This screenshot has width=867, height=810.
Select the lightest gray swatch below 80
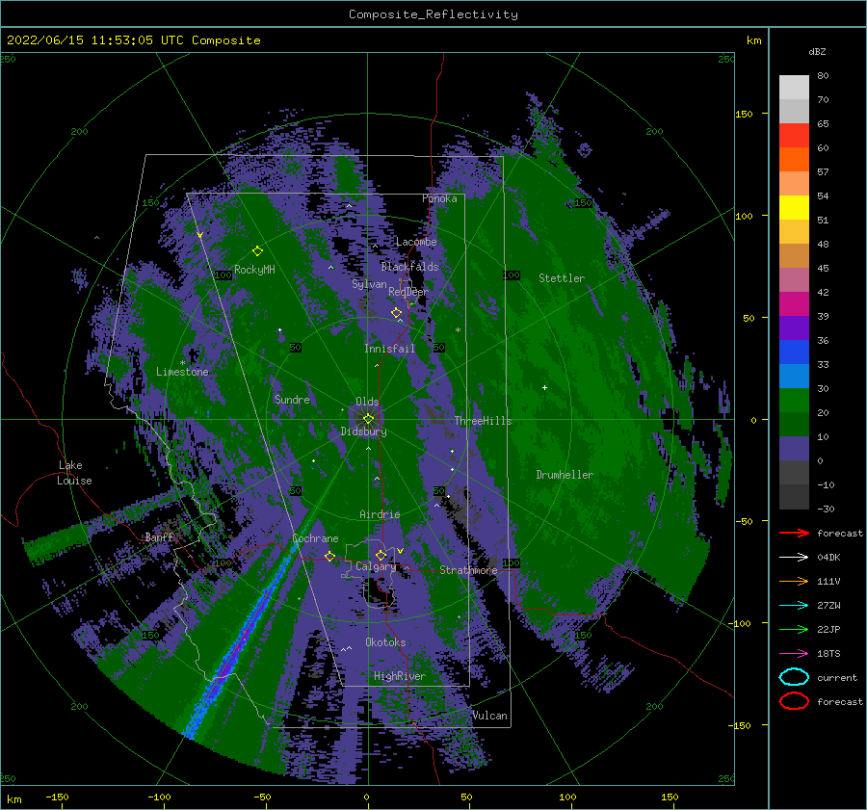794,88
